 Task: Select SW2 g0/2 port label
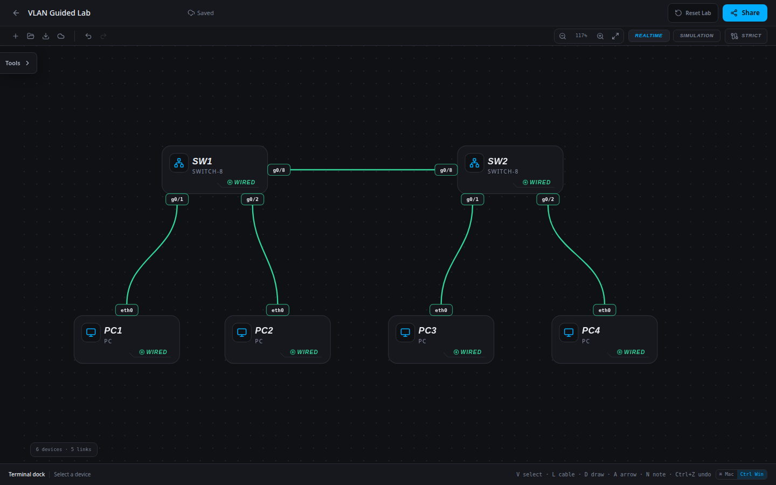pyautogui.click(x=548, y=199)
